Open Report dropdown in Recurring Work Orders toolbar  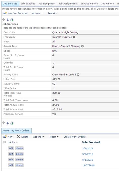click(53, 137)
